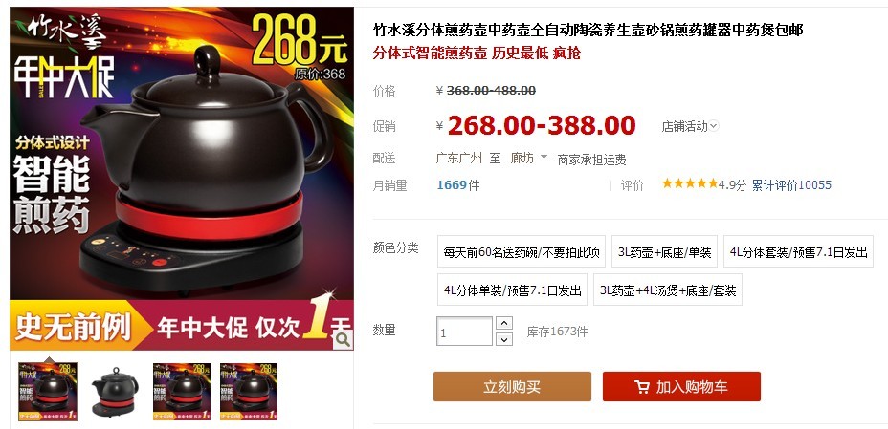
Task: Click the shopping cart icon in 加入购物车
Action: (x=642, y=387)
